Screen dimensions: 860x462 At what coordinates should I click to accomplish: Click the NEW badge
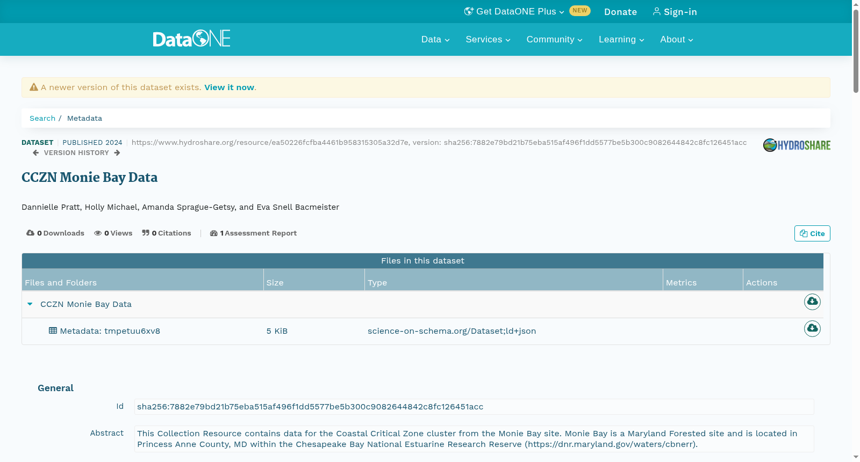579,10
